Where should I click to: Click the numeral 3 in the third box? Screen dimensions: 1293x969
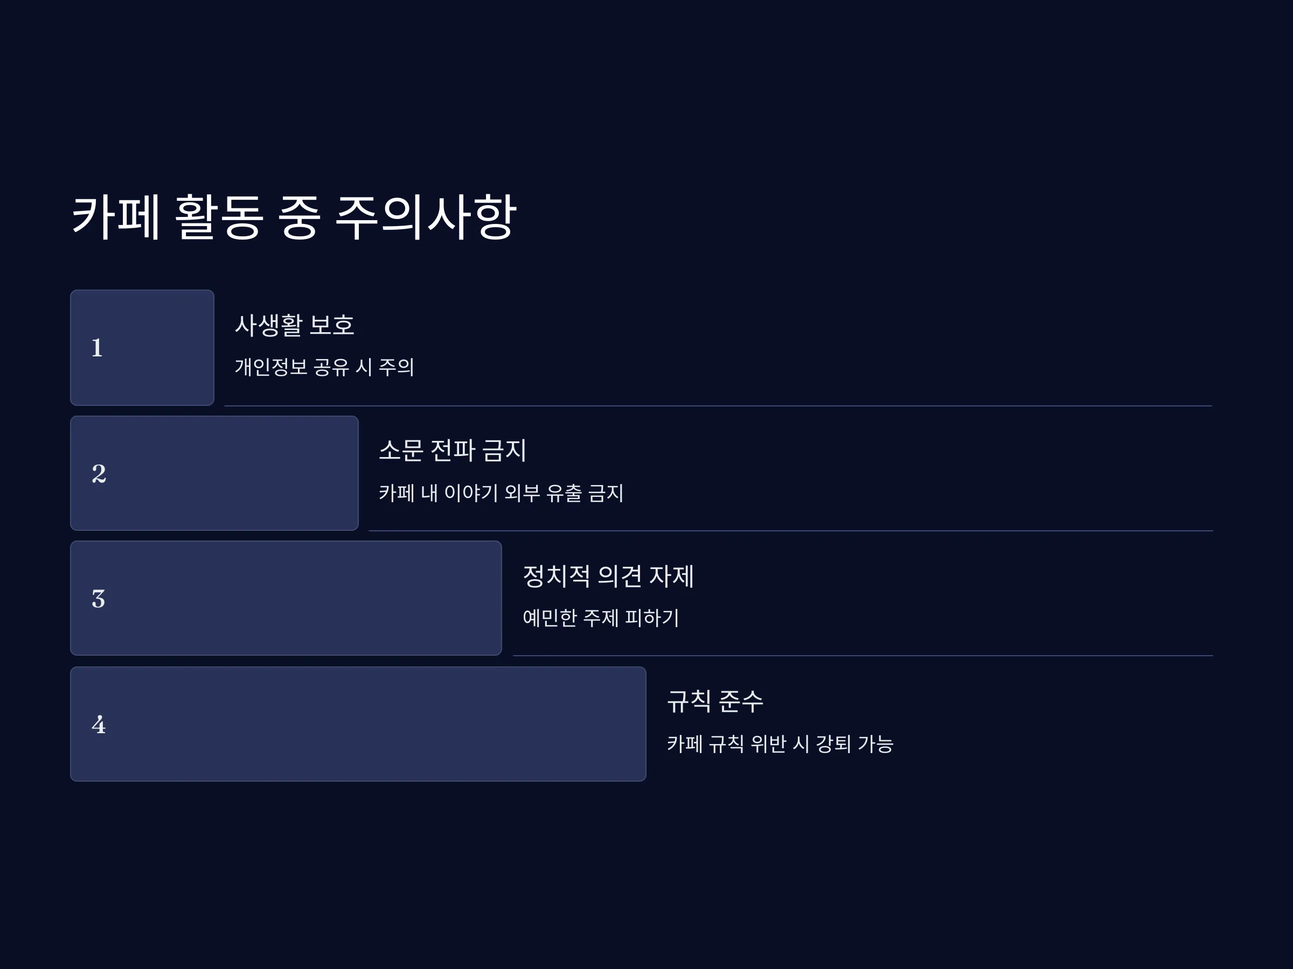(98, 599)
